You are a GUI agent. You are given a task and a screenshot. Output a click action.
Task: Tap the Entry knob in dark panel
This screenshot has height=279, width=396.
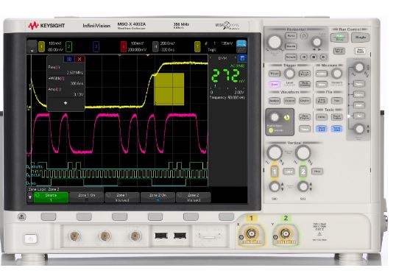(x=275, y=117)
